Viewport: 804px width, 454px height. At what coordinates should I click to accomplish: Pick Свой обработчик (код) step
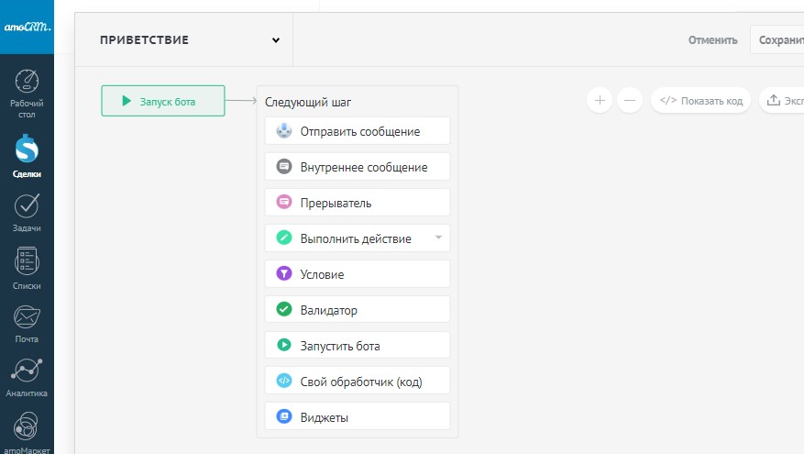pos(358,382)
